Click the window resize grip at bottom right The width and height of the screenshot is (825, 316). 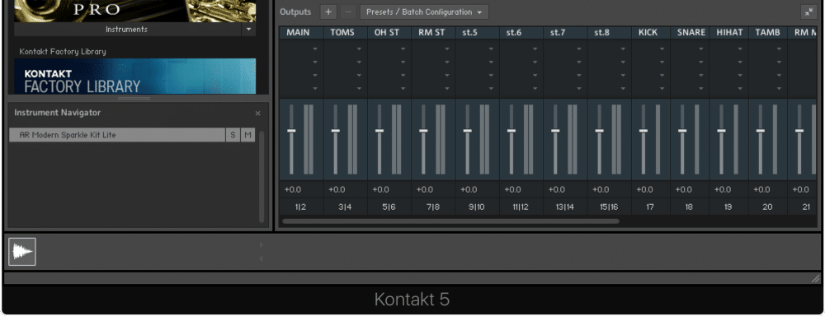816,278
